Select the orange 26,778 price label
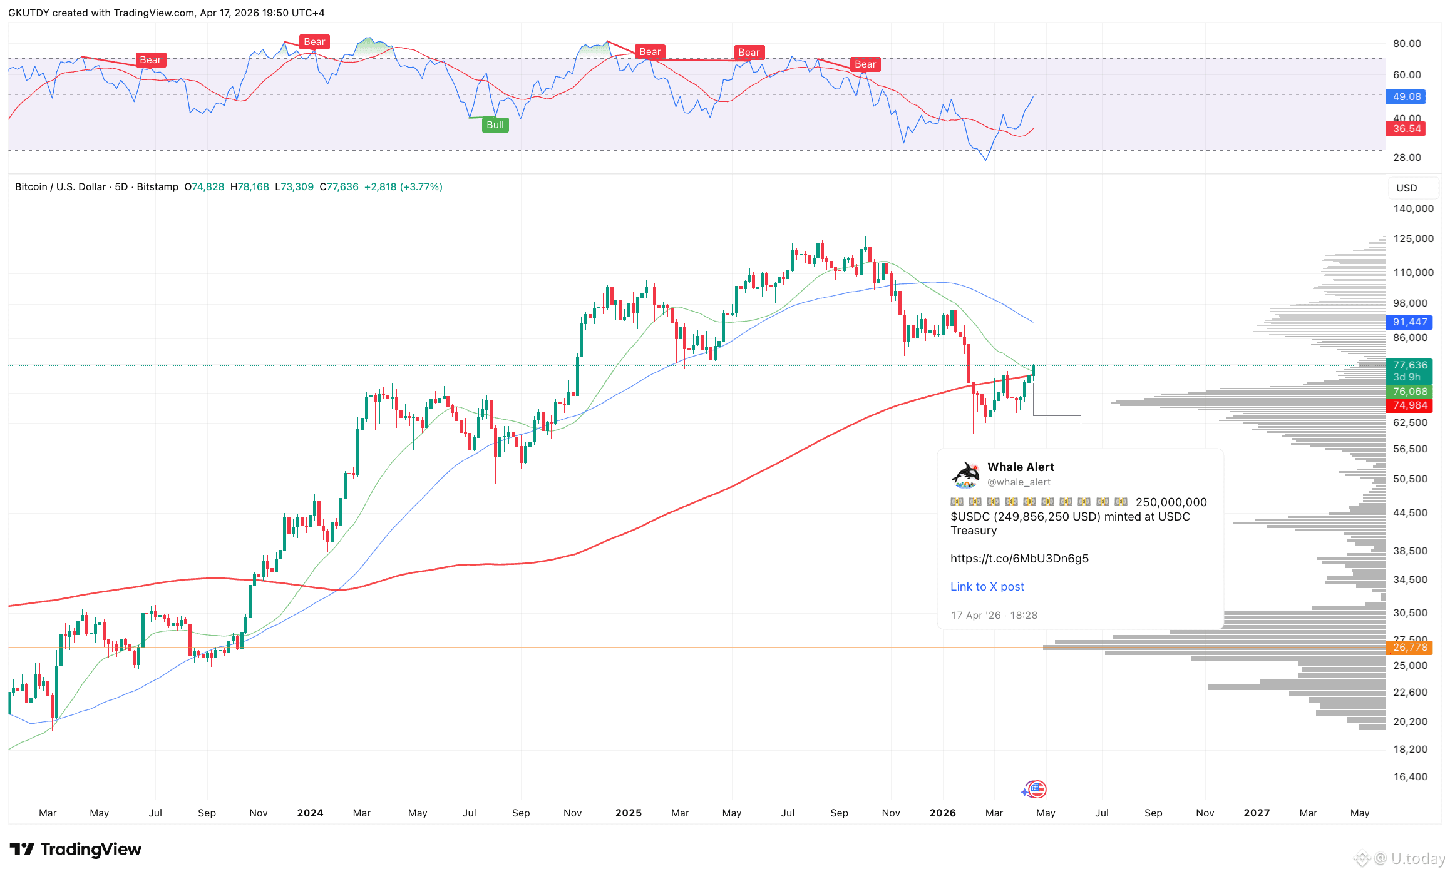 1410,648
